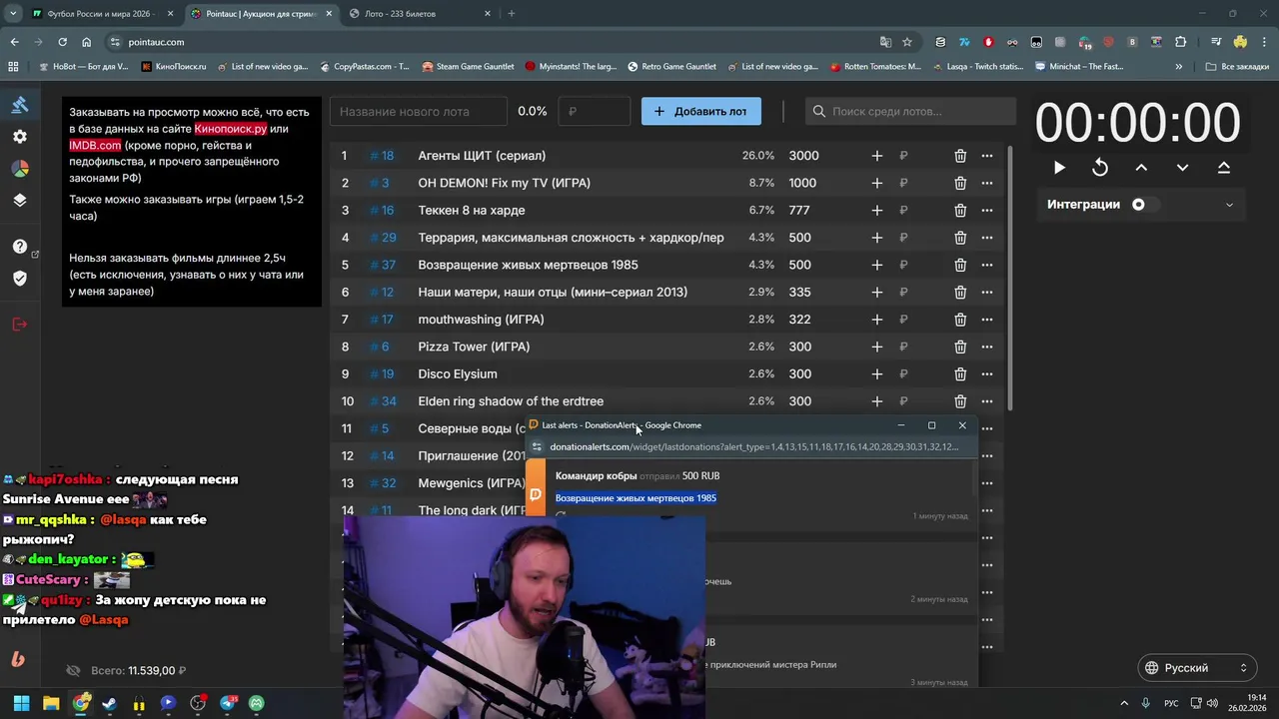Open the auction gavel icon in sidebar
1279x719 pixels.
(20, 105)
